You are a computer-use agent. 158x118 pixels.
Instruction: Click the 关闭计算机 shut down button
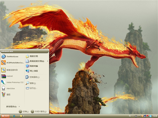click(39, 112)
